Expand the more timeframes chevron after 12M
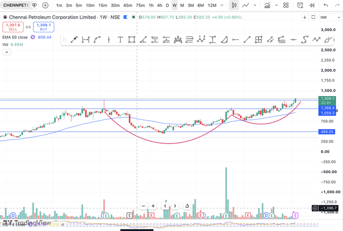The width and height of the screenshot is (343, 231). click(x=222, y=5)
